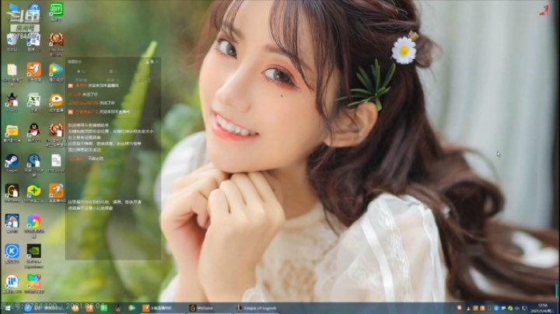Launch the blue iP tool desktop shortcut

pos(12,284)
